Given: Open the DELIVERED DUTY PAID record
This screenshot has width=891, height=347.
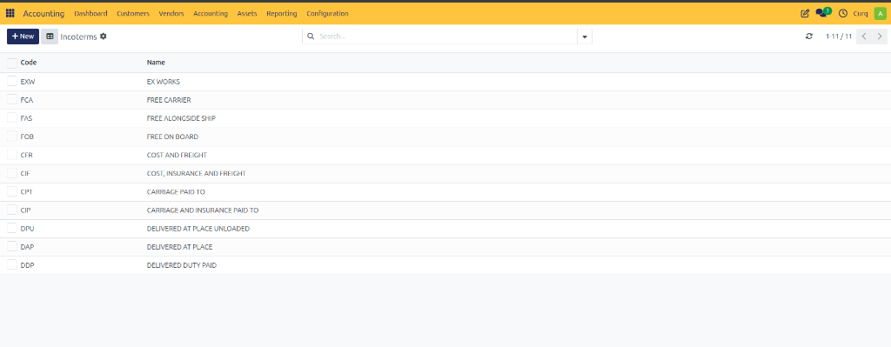Looking at the screenshot, I should tap(181, 265).
